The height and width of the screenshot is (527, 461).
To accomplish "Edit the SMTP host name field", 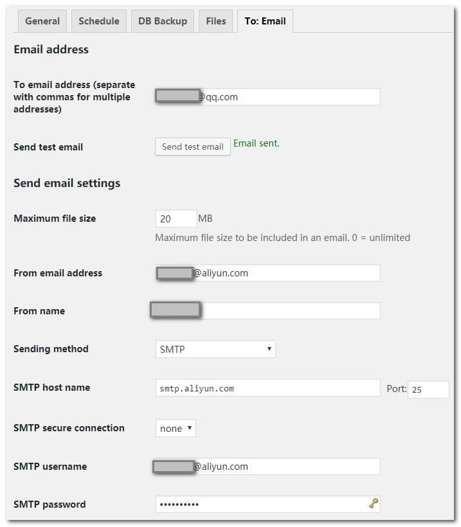I will pyautogui.click(x=267, y=388).
